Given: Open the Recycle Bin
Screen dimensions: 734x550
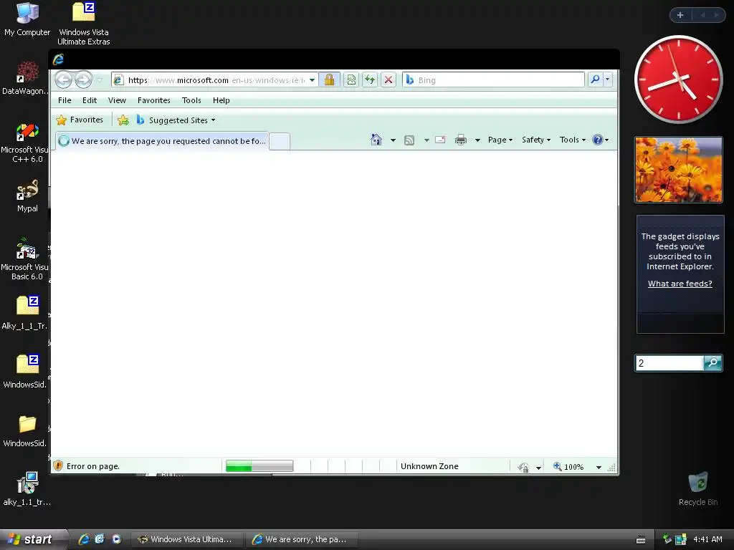Looking at the screenshot, I should point(698,488).
